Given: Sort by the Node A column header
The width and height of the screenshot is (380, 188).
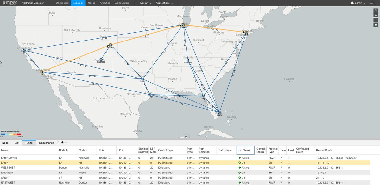Looking at the screenshot, I should pos(67,150).
